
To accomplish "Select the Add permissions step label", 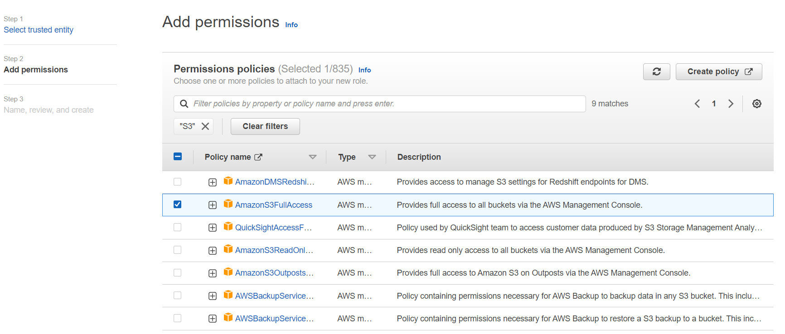I will [x=36, y=70].
